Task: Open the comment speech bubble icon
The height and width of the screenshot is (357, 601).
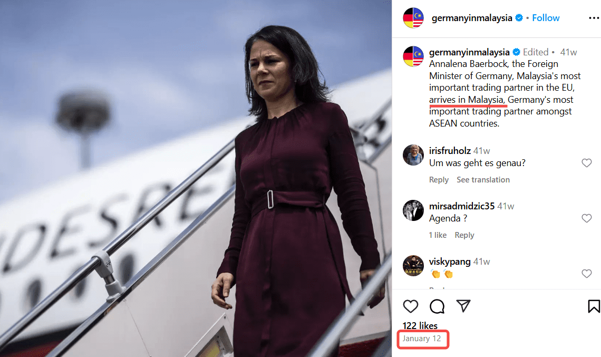Action: (437, 306)
